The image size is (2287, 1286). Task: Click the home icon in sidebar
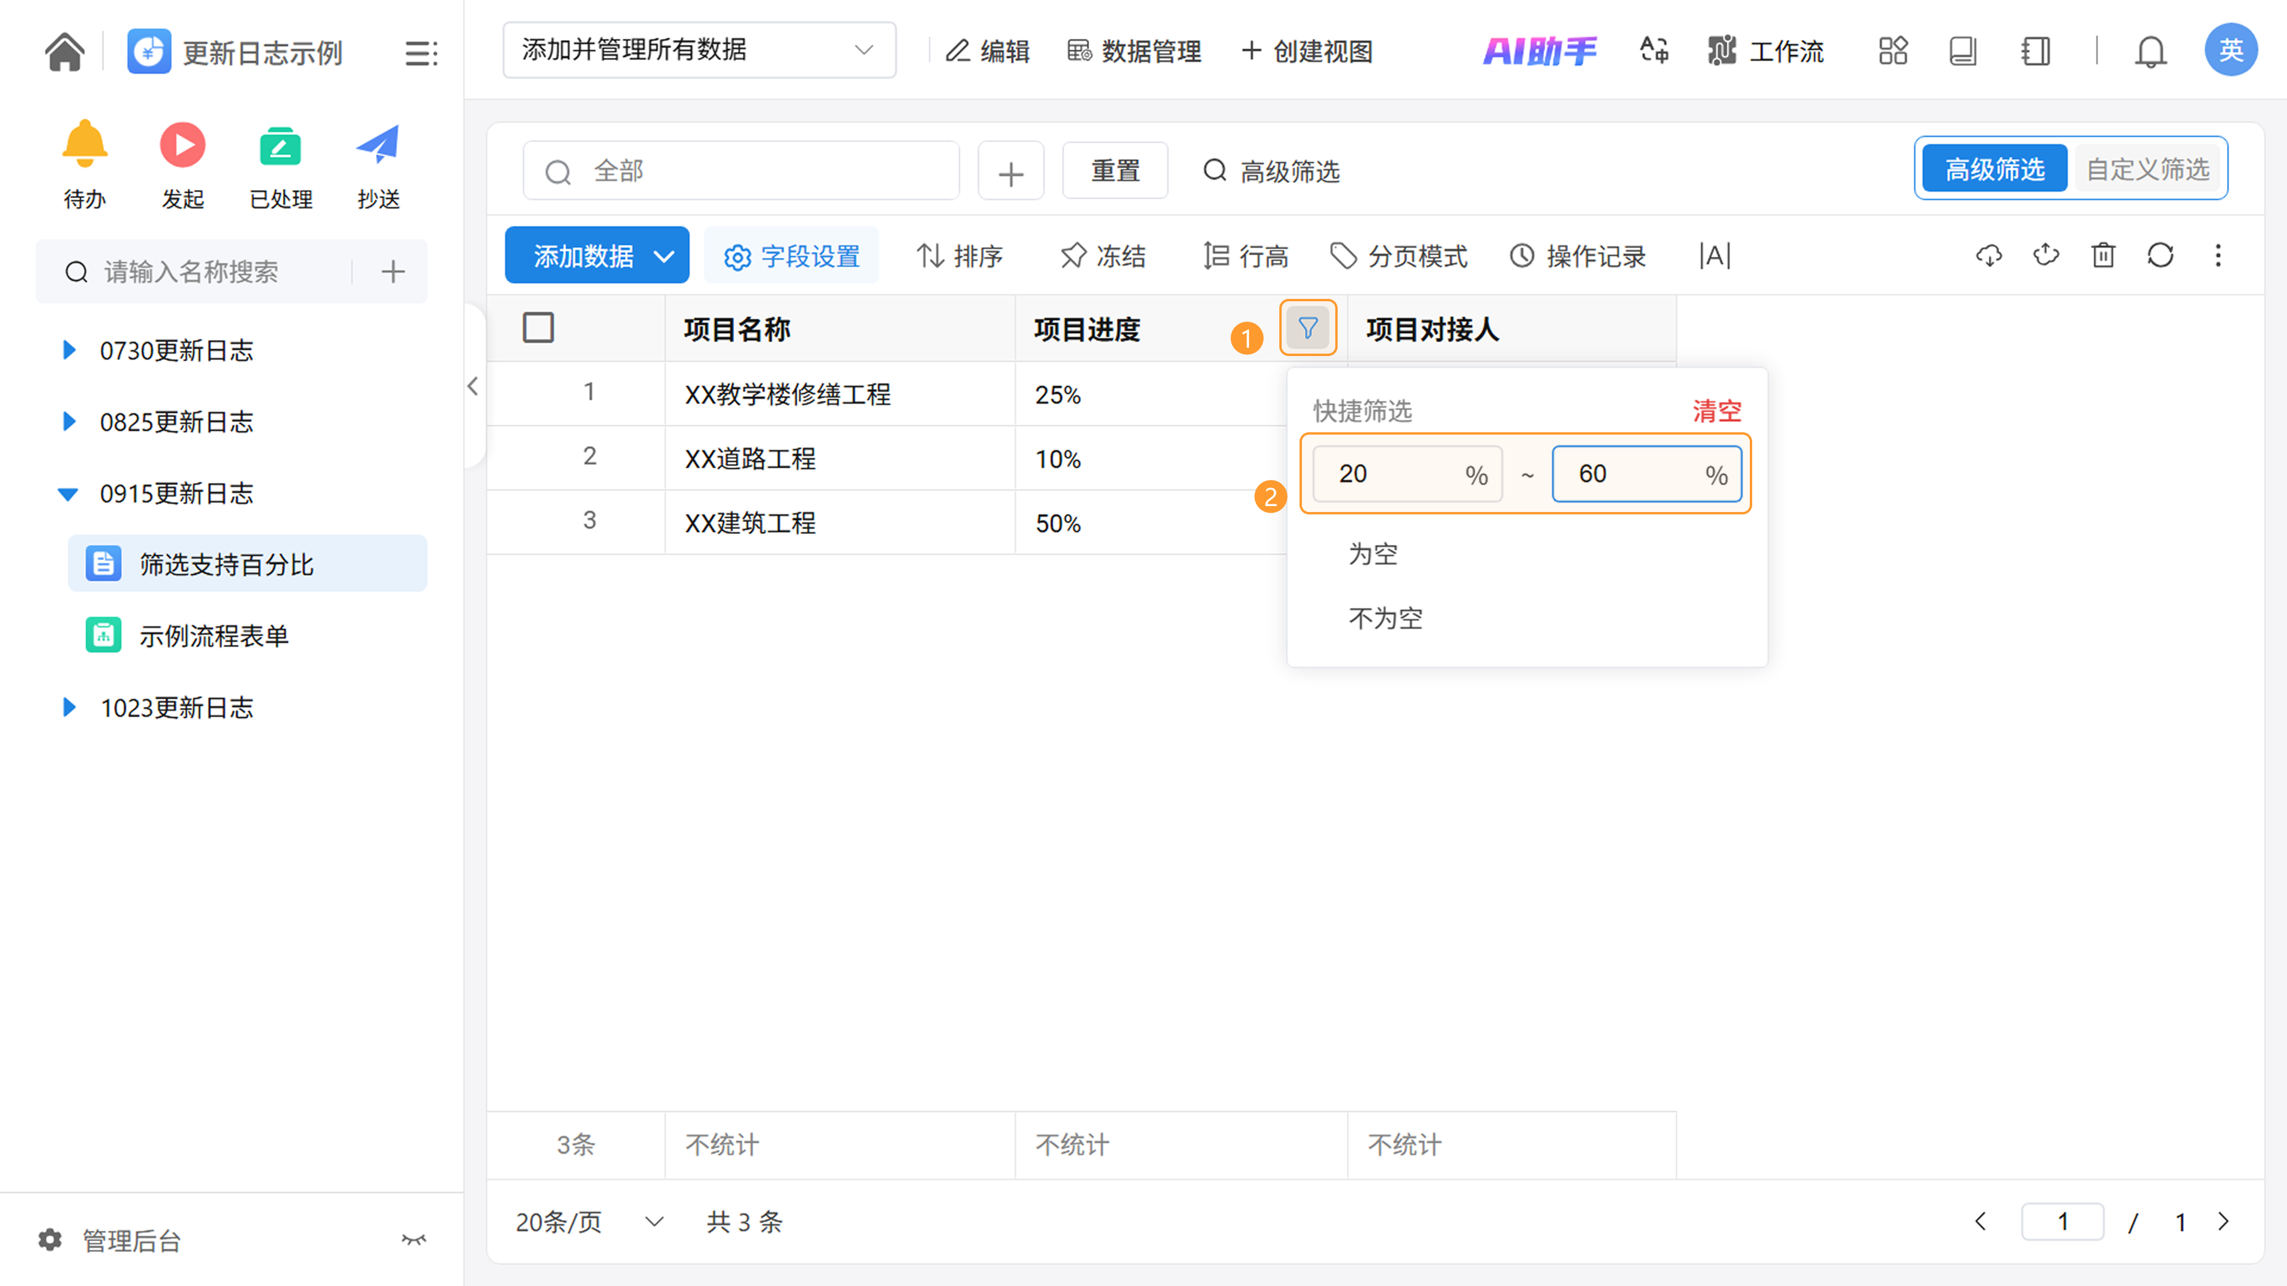coord(65,51)
